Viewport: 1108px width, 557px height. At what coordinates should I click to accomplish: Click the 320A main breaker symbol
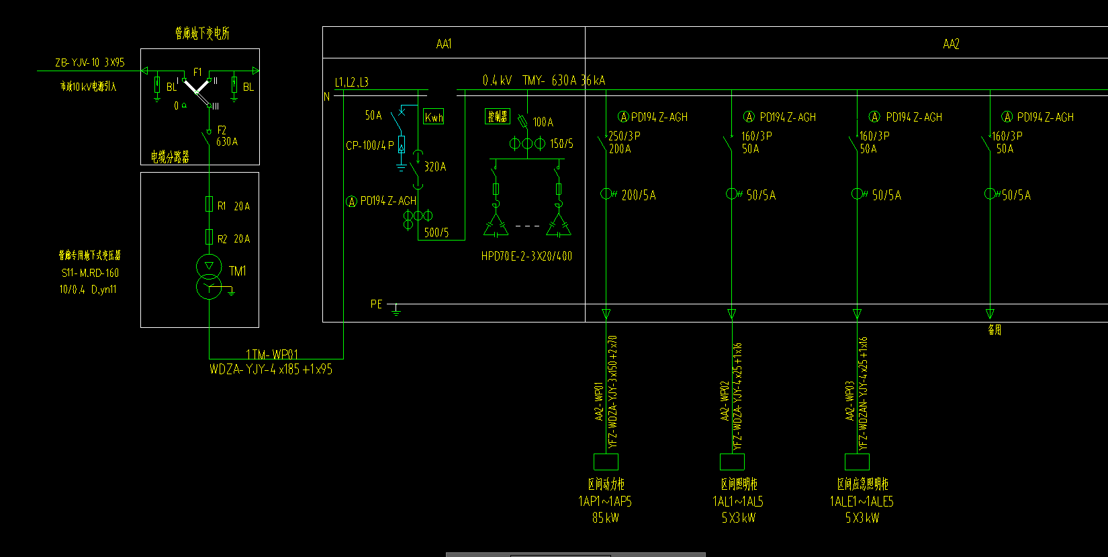(416, 170)
